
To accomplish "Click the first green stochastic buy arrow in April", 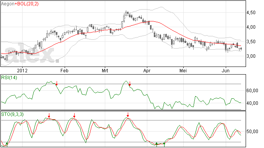I will pos(156,145).
